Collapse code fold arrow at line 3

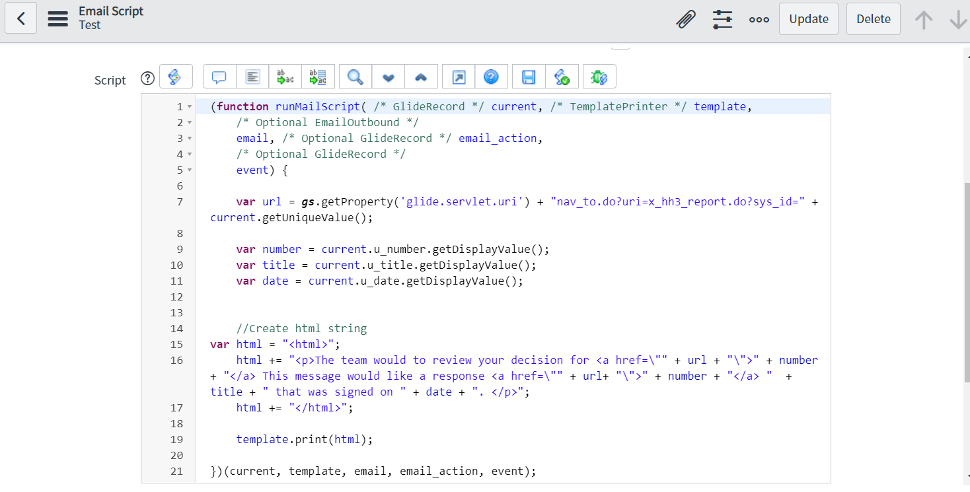pyautogui.click(x=190, y=139)
